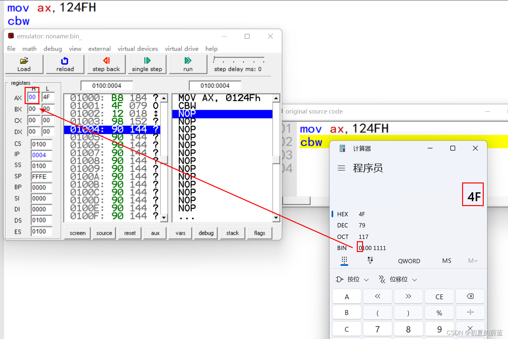Click the calculator percent key
Image resolution: width=508 pixels, height=339 pixels.
[x=439, y=313]
